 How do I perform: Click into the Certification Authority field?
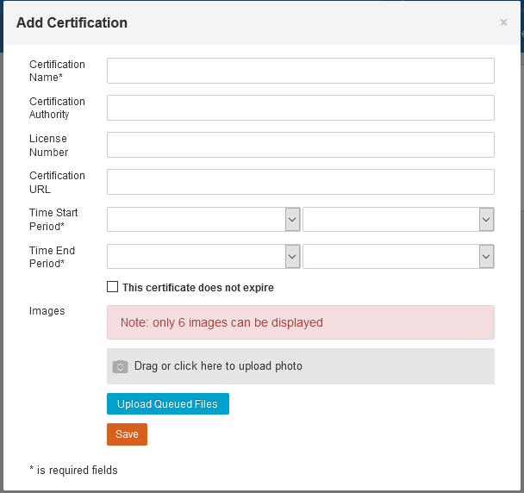pos(300,108)
